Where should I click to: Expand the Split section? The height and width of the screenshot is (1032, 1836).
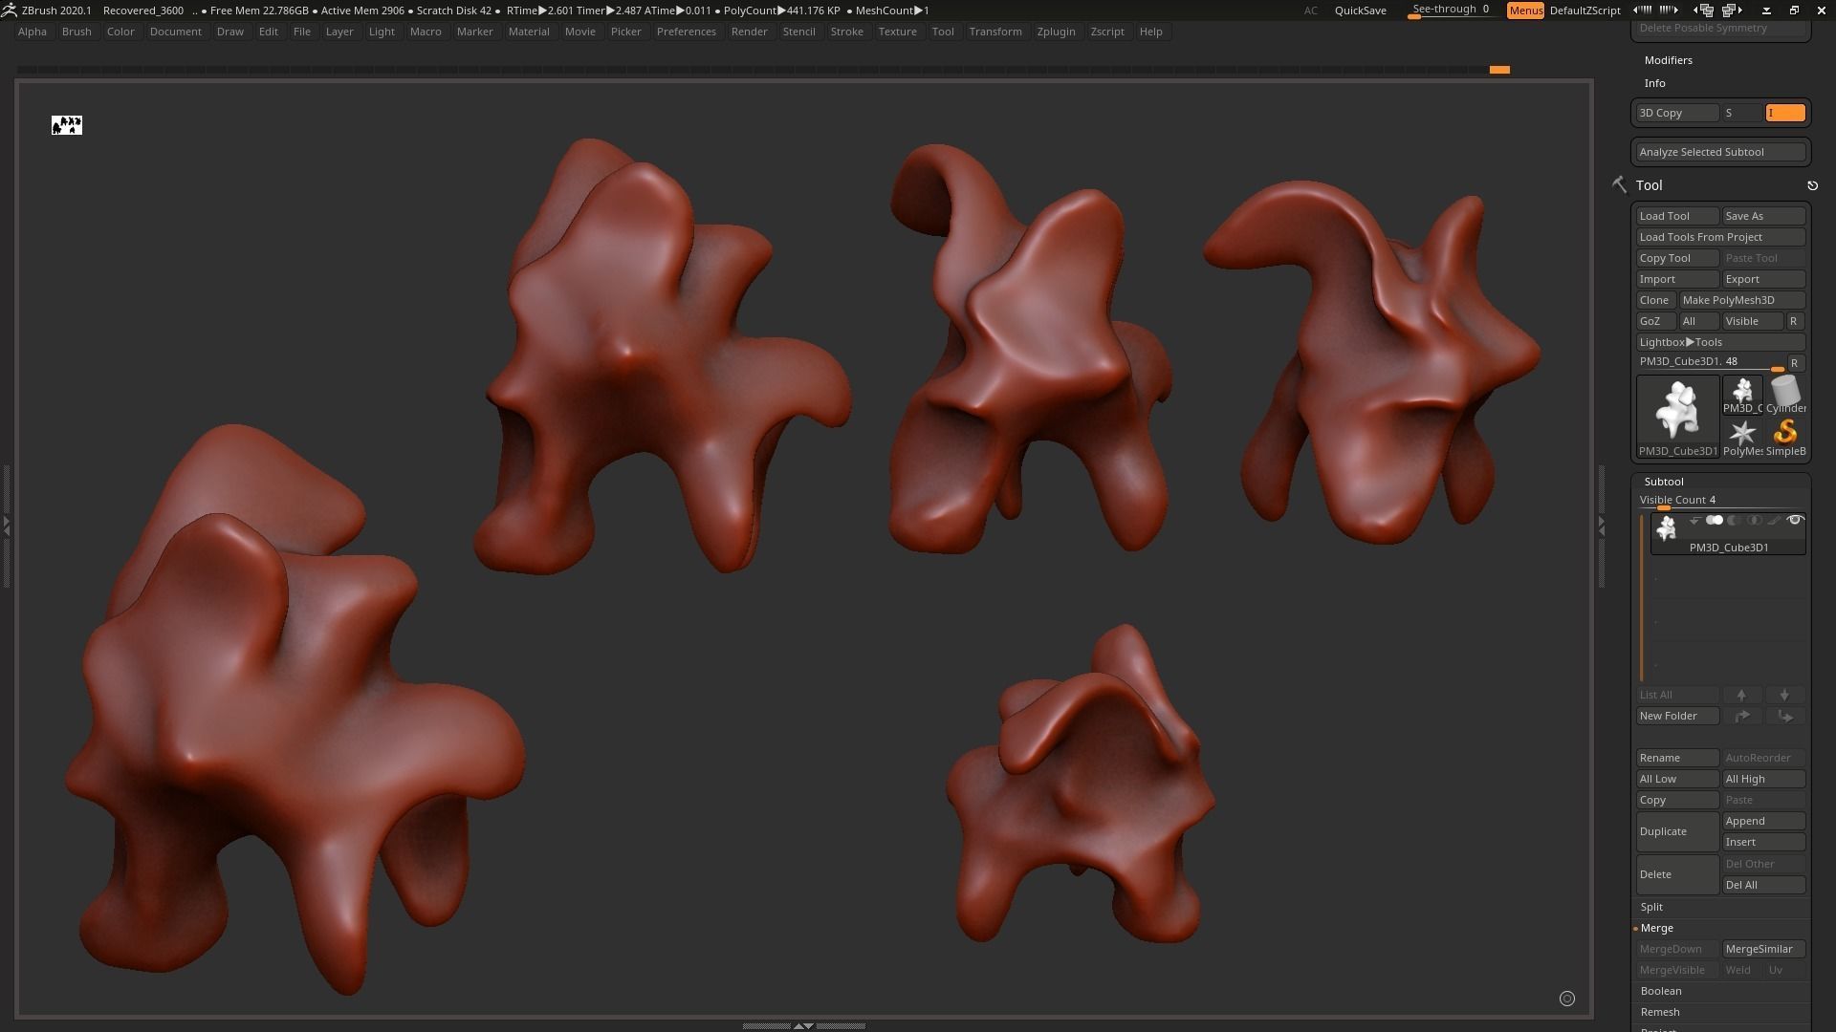pyautogui.click(x=1651, y=907)
